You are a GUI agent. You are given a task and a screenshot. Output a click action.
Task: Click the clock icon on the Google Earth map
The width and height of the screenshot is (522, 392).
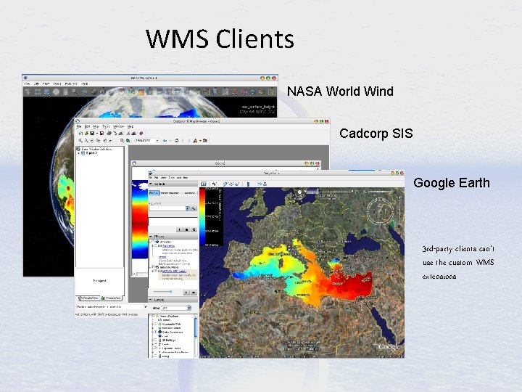tap(299, 192)
